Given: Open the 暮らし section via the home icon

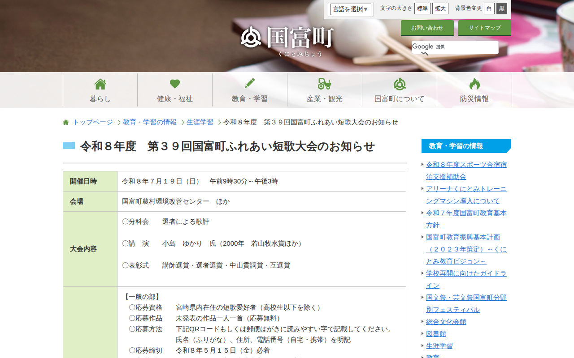Looking at the screenshot, I should point(100,83).
